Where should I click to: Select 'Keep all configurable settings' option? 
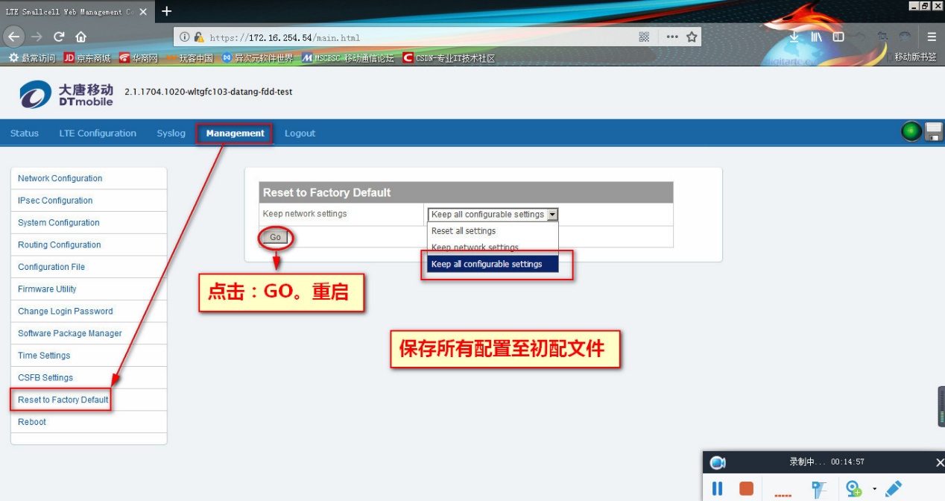point(487,264)
